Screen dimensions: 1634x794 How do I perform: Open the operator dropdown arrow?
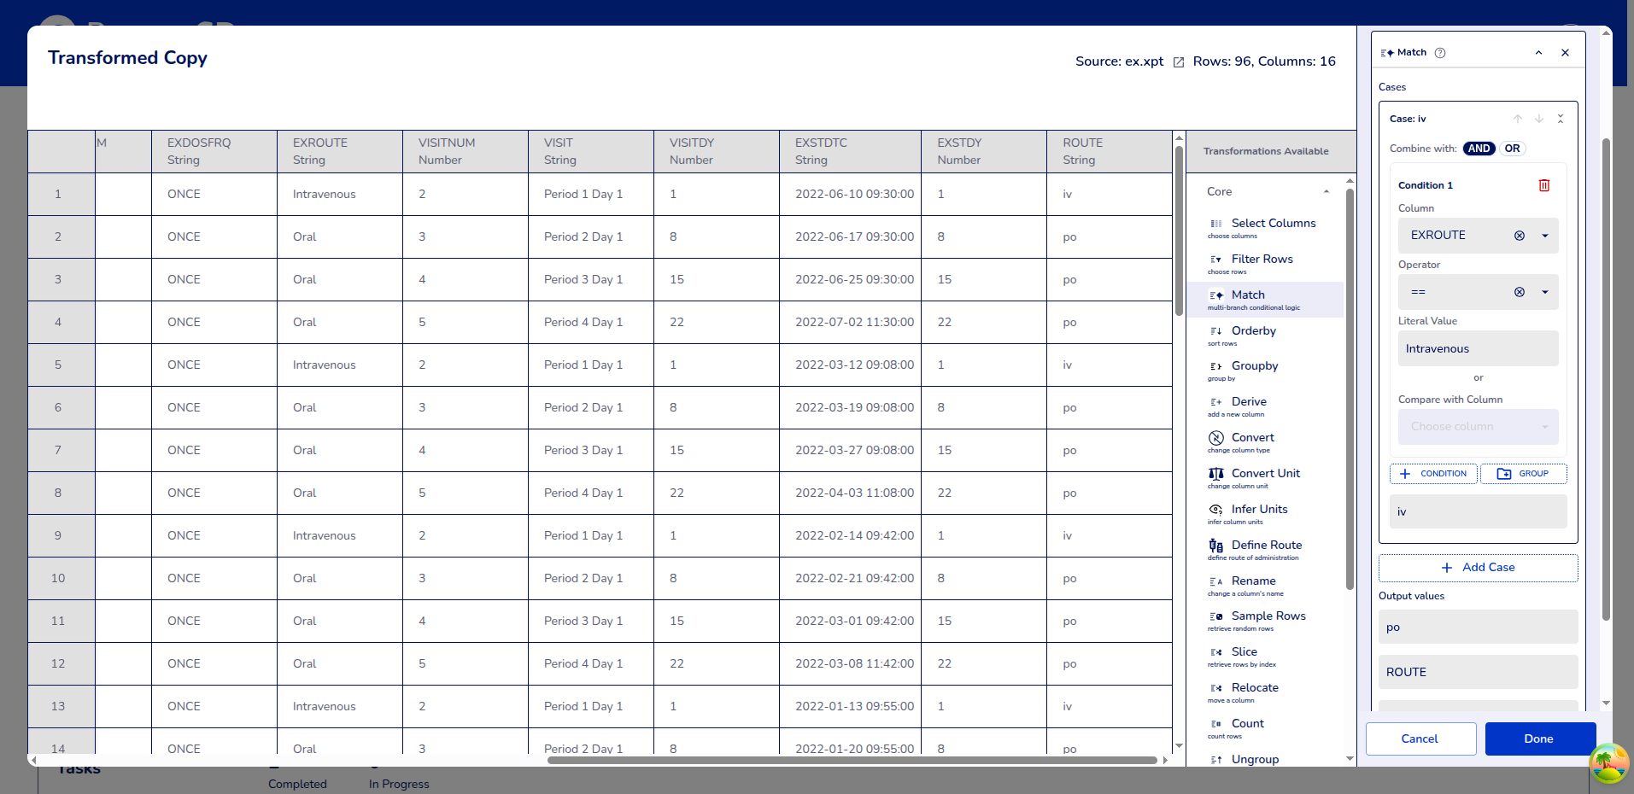click(x=1544, y=292)
